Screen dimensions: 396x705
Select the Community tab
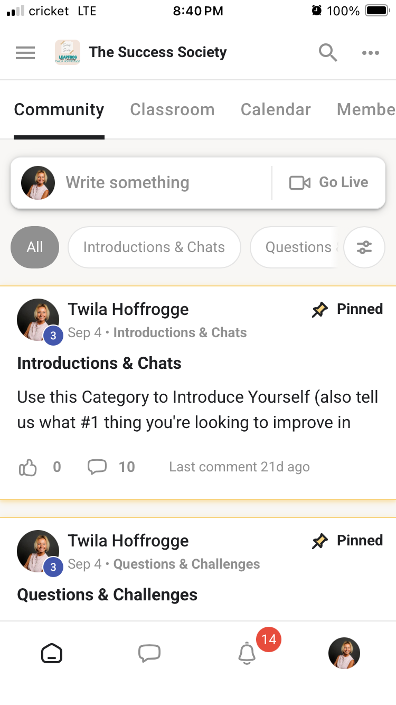point(59,109)
